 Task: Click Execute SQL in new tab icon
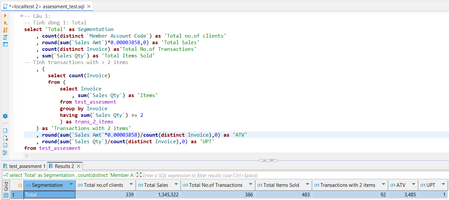[x=5, y=23]
